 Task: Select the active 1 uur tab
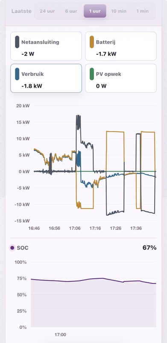[x=95, y=11]
